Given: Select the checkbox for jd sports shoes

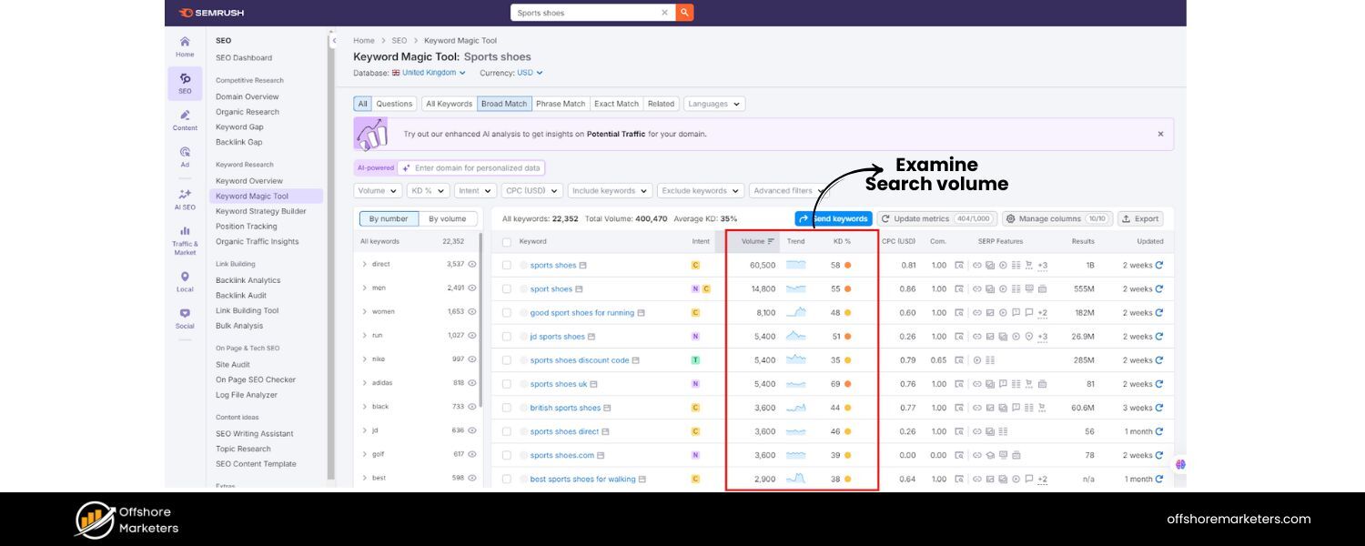Looking at the screenshot, I should [506, 336].
